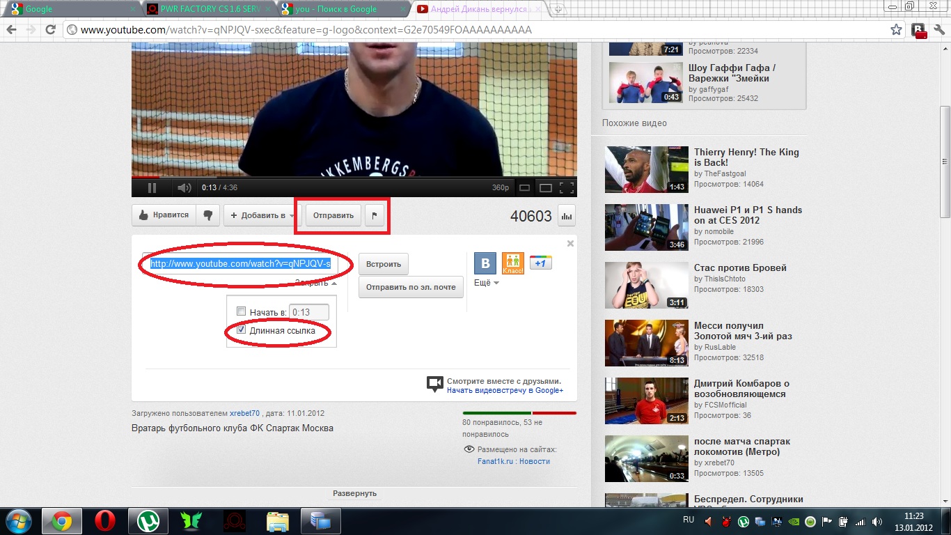The image size is (951, 535).
Task: Enter fullscreen mode in the player
Action: pos(567,187)
